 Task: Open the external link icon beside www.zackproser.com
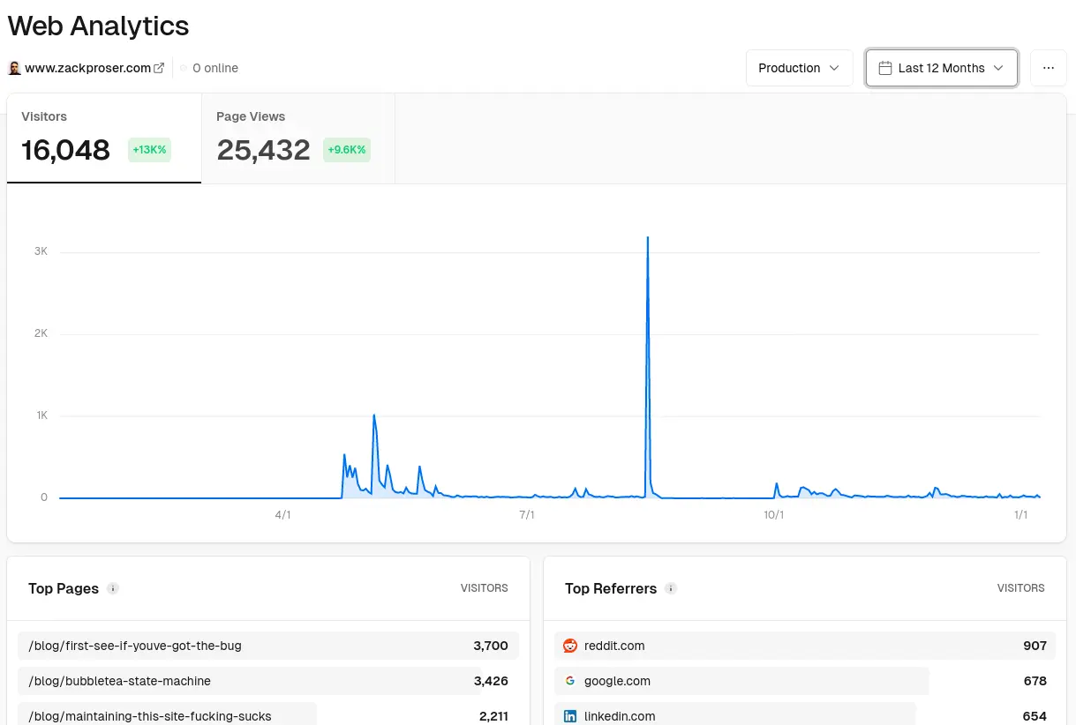(x=159, y=67)
